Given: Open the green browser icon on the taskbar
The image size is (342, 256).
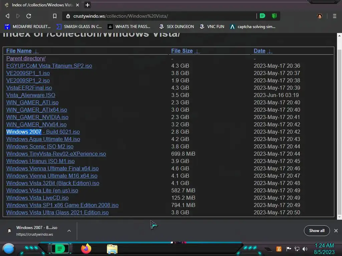Looking at the screenshot, I should [60, 249].
